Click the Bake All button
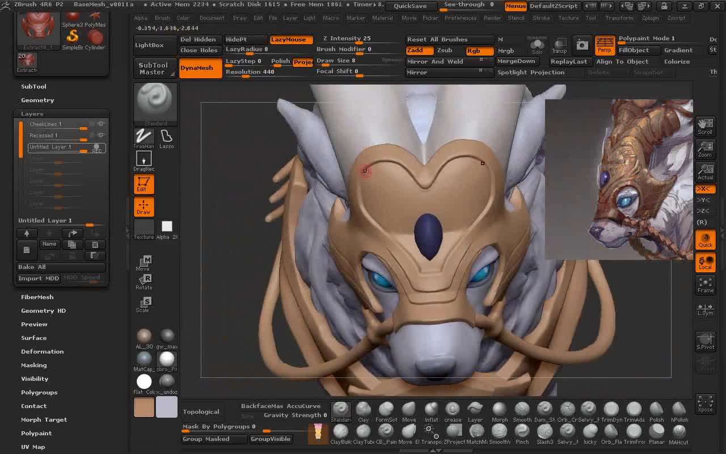726x454 pixels. [61, 267]
